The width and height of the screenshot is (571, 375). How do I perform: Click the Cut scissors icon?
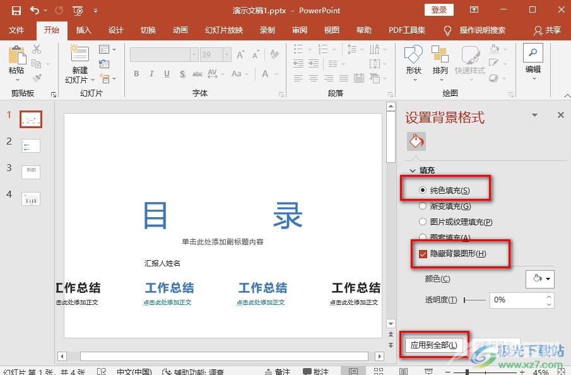pyautogui.click(x=37, y=49)
